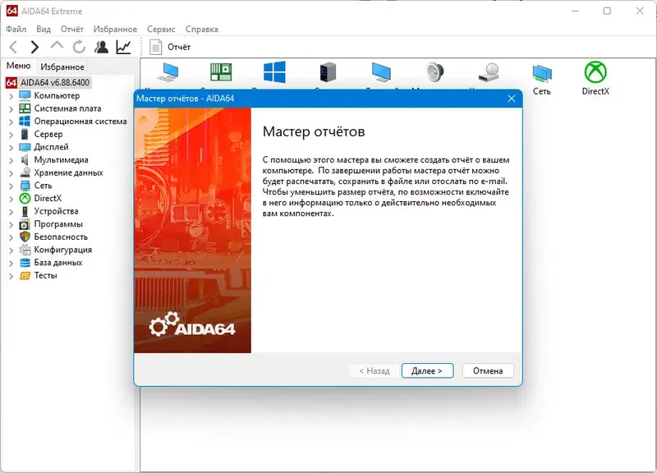Expand the Системная плата node
This screenshot has height=473, width=657.
(11, 109)
